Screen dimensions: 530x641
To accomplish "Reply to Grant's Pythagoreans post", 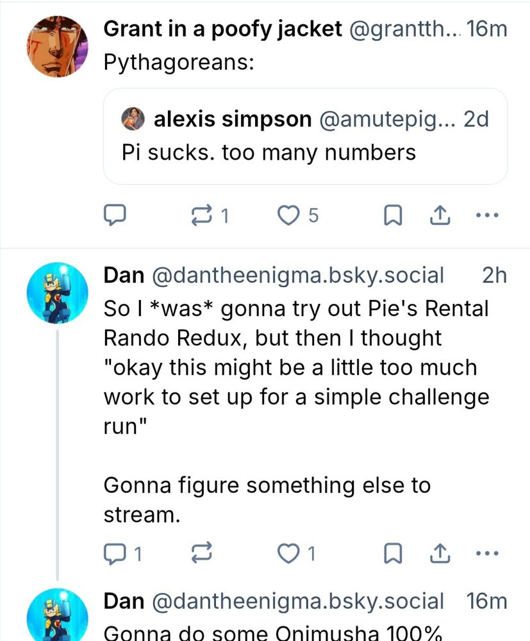I will [114, 217].
